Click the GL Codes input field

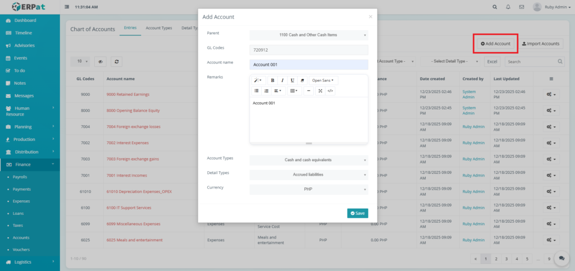point(308,50)
